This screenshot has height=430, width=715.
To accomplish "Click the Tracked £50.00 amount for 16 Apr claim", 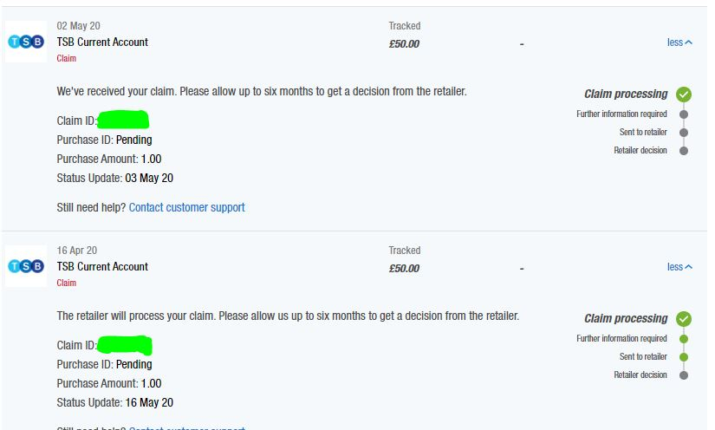I will coord(404,269).
